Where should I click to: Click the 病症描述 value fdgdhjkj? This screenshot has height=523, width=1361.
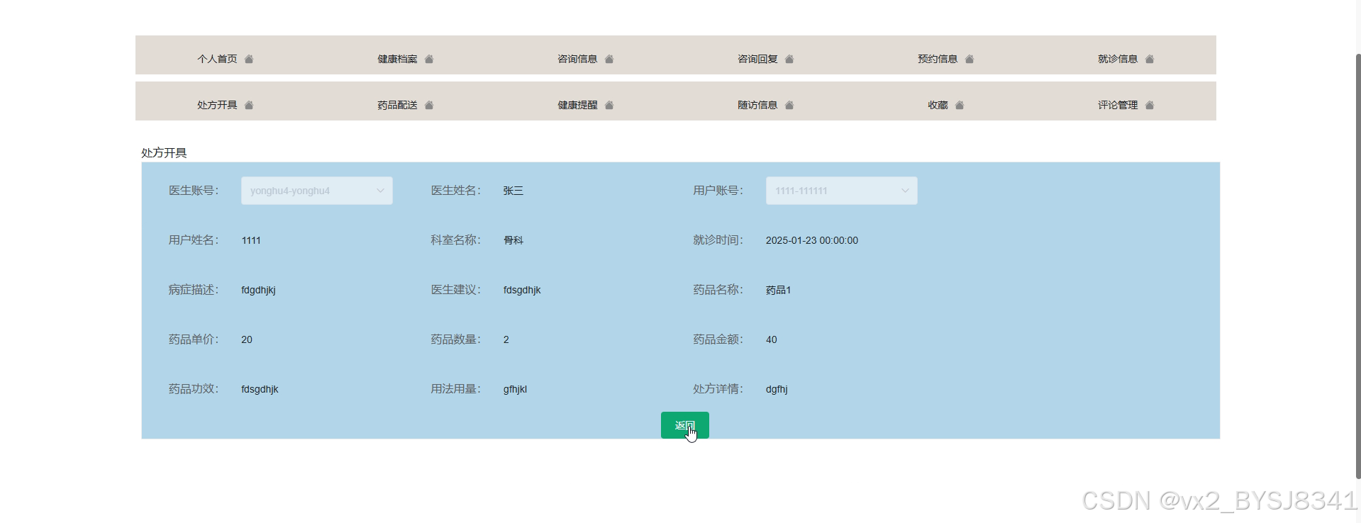click(258, 290)
